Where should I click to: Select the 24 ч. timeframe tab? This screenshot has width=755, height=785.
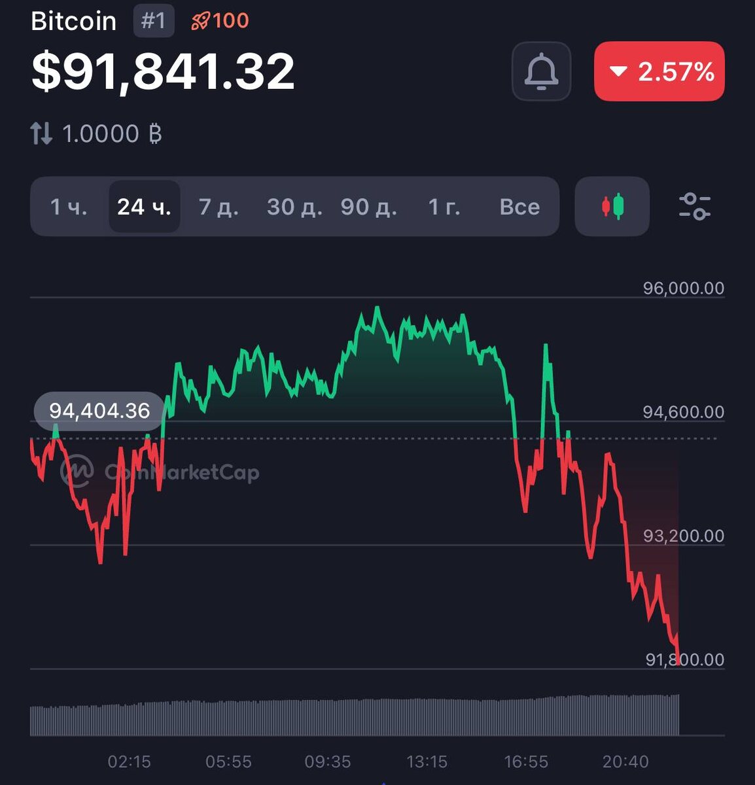tap(144, 207)
